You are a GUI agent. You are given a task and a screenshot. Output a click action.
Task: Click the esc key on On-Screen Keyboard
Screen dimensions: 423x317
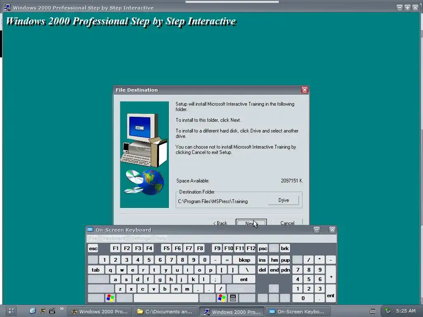pos(93,248)
